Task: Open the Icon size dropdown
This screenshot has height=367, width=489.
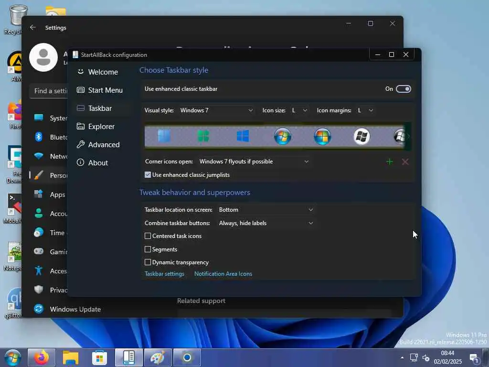Action: click(299, 110)
